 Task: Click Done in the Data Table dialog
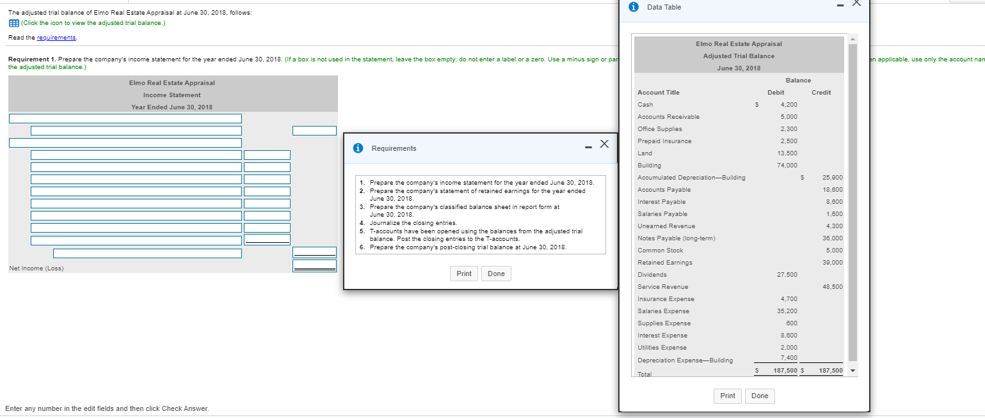click(x=760, y=396)
